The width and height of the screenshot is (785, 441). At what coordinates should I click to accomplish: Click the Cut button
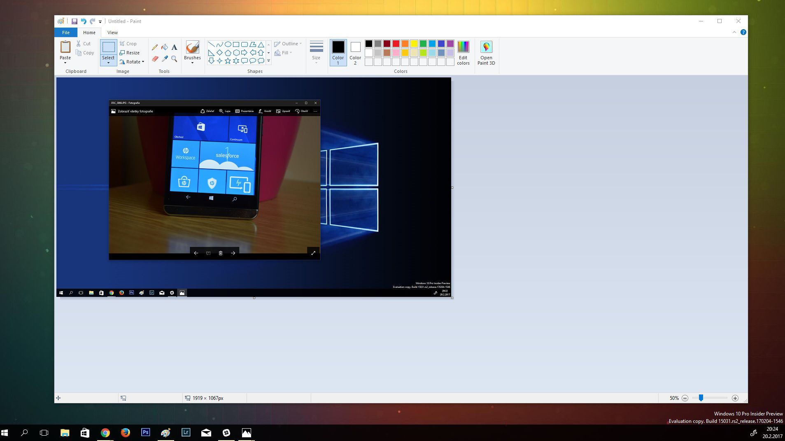tap(83, 44)
